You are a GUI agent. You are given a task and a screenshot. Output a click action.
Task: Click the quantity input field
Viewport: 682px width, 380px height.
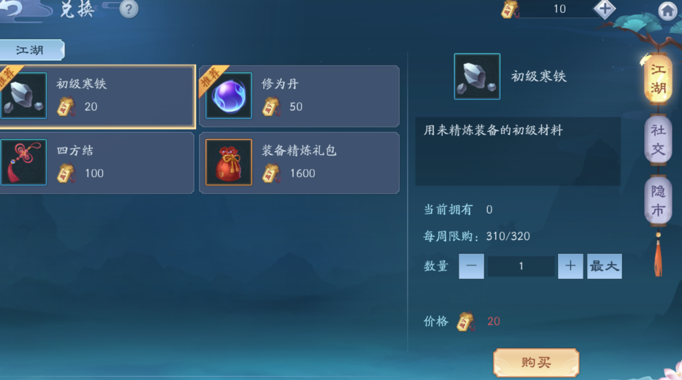pos(521,266)
